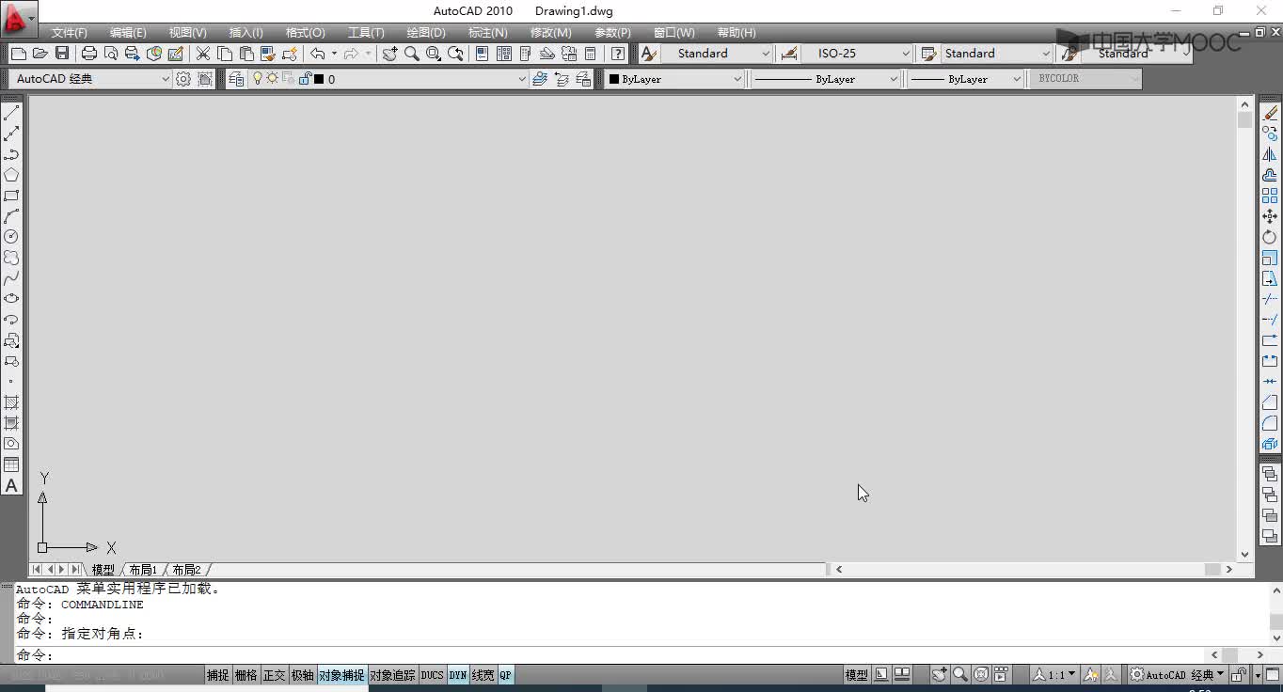Select the Circle draw tool
The image size is (1283, 692).
pos(11,237)
